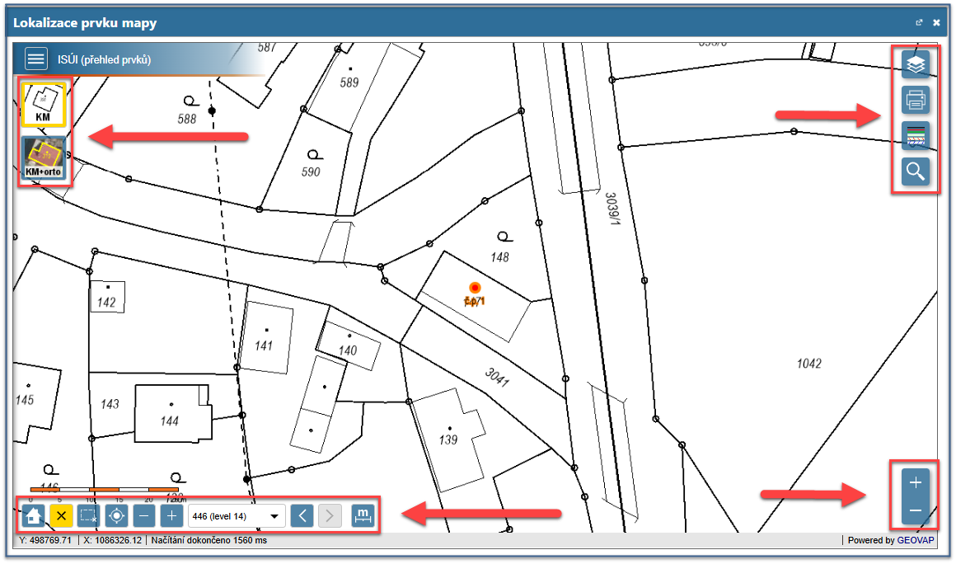Zoom in using the bottom toolbar plus
Screen dimensions: 956x564
point(171,516)
